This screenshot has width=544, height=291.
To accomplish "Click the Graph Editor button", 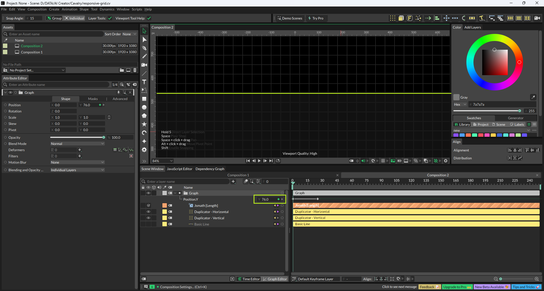I will tap(275, 279).
